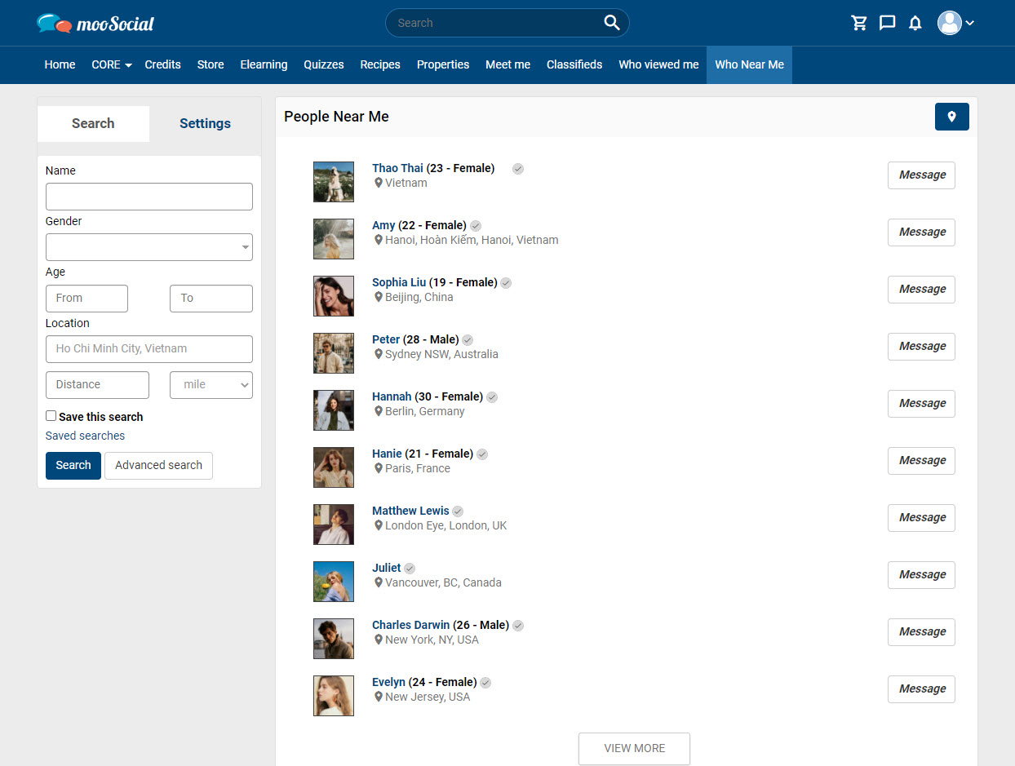
Task: Open the Properties menu item
Action: tap(443, 64)
